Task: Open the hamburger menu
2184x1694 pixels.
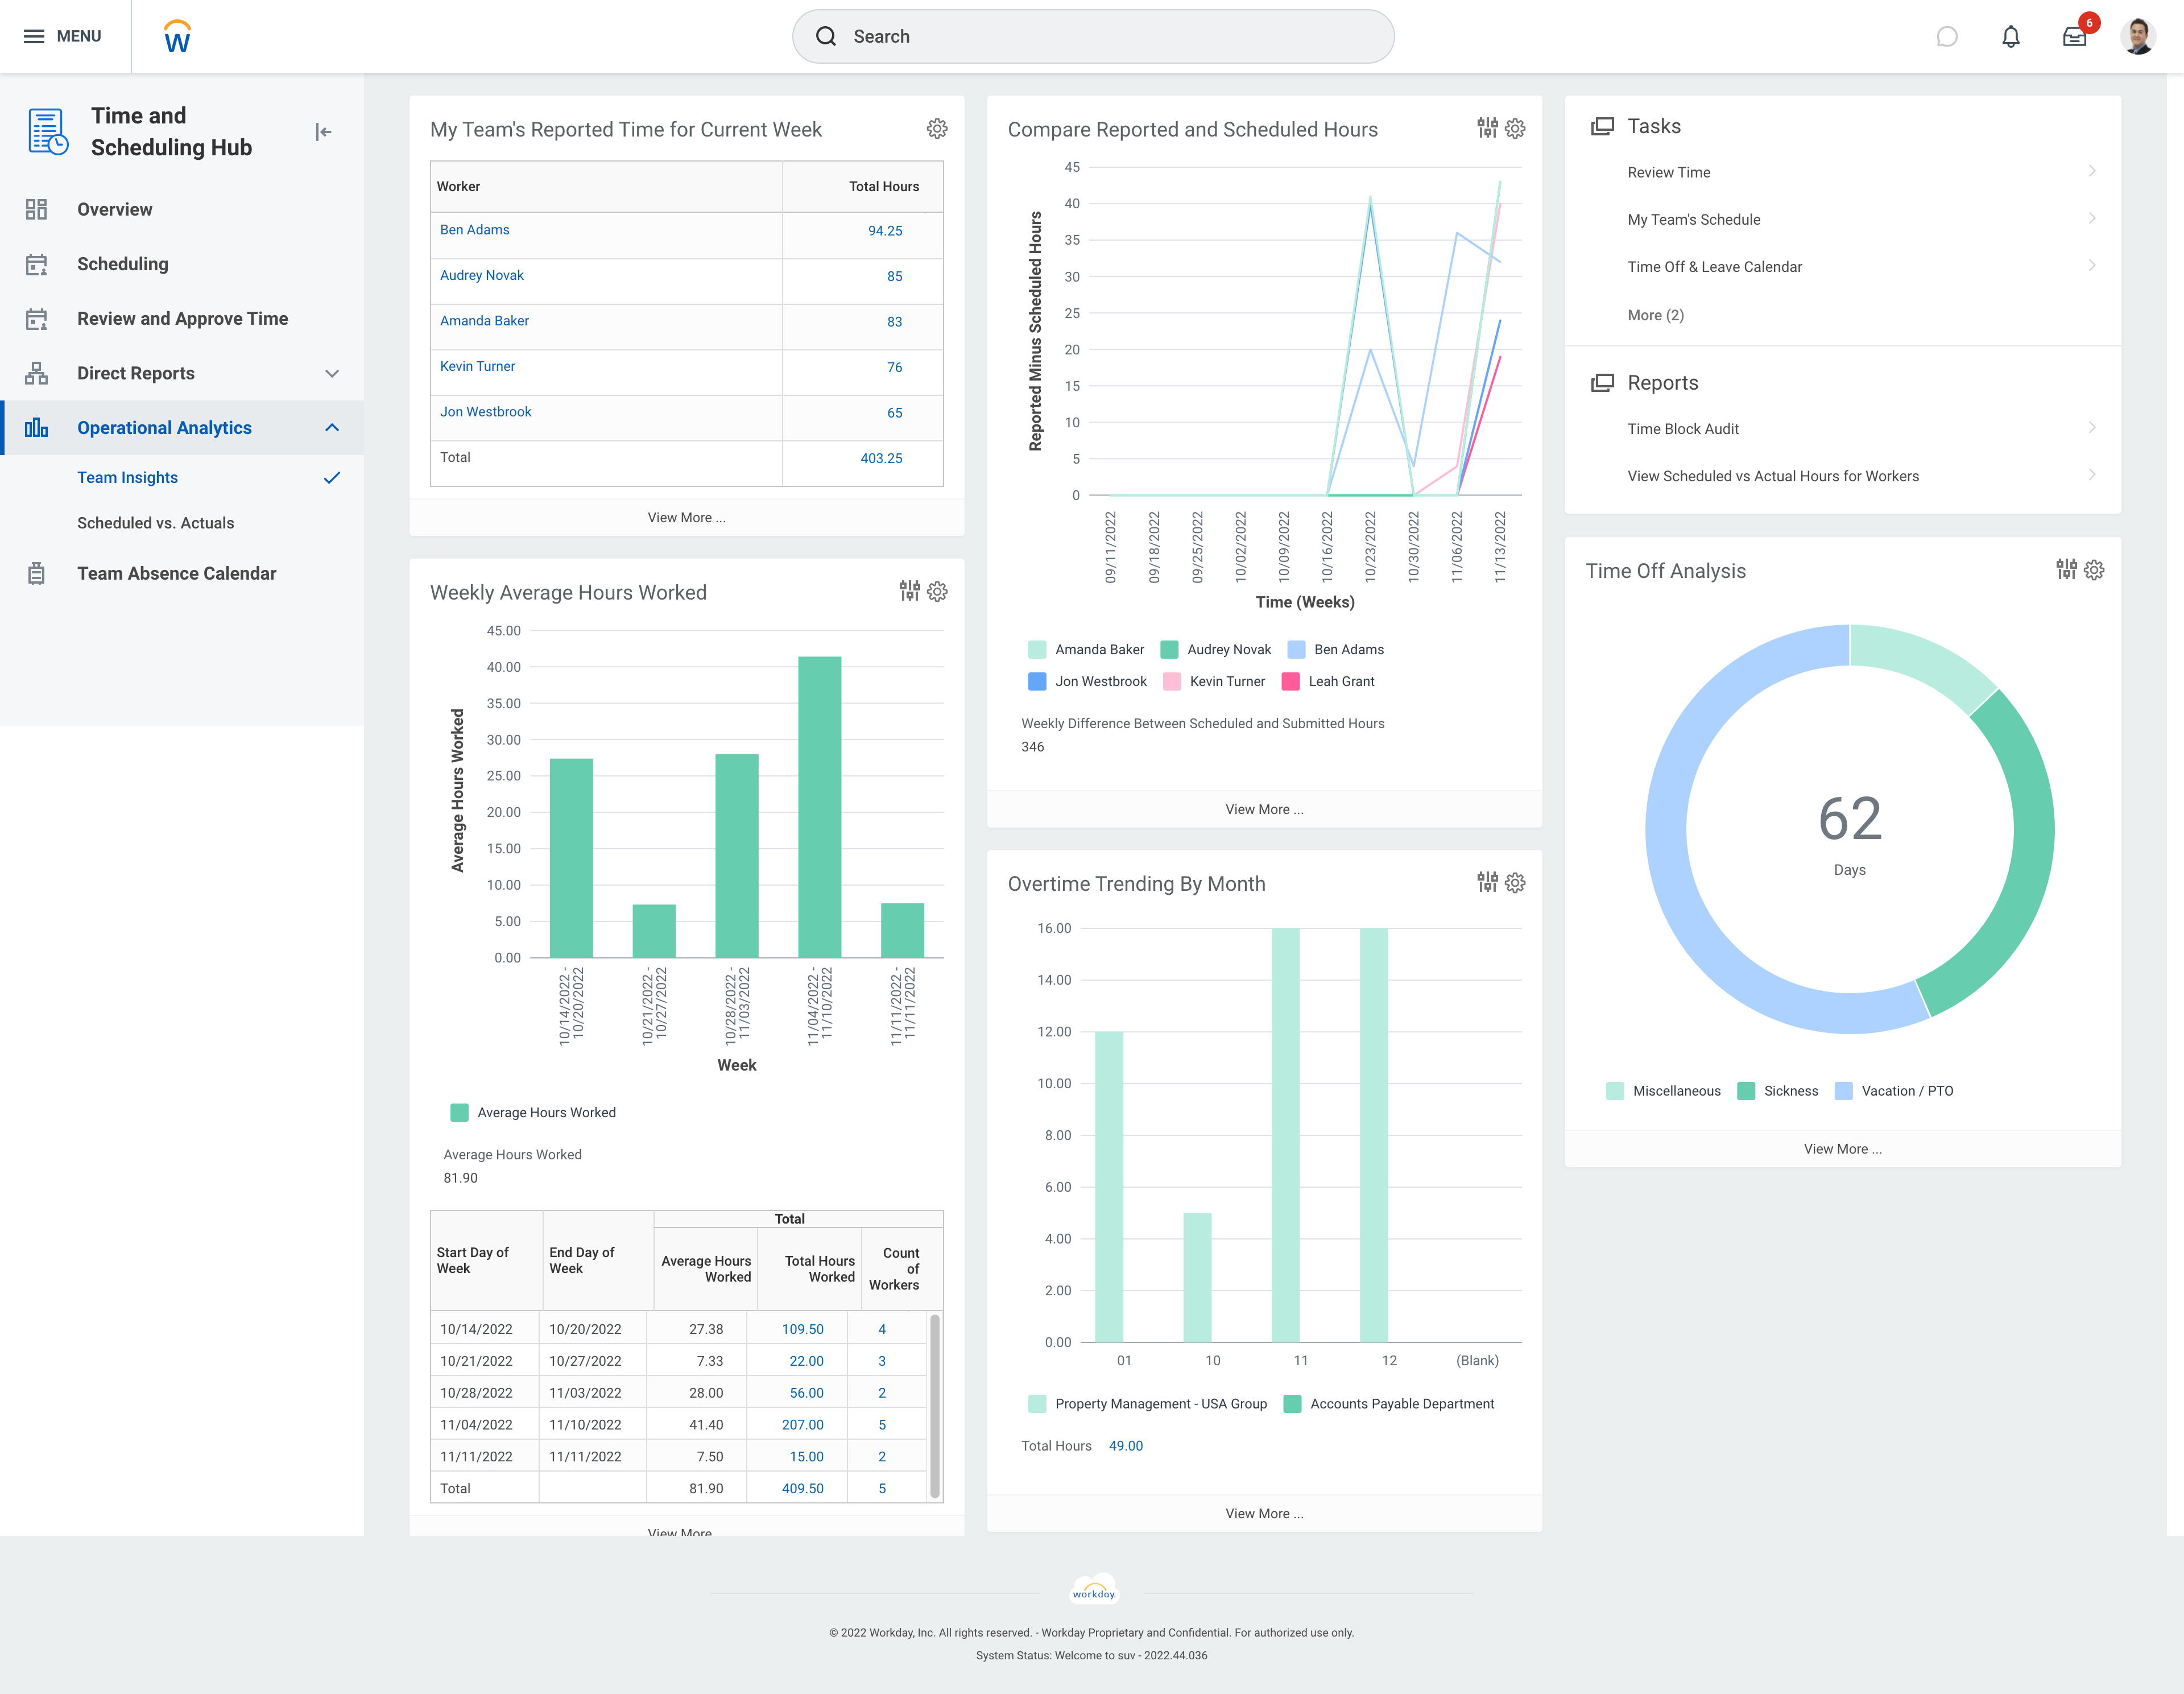Action: [34, 36]
